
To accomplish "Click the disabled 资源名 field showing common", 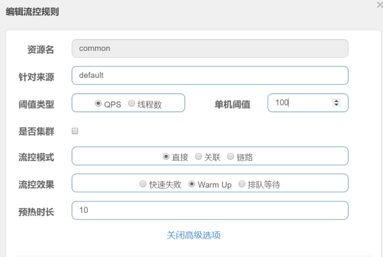I will click(210, 49).
